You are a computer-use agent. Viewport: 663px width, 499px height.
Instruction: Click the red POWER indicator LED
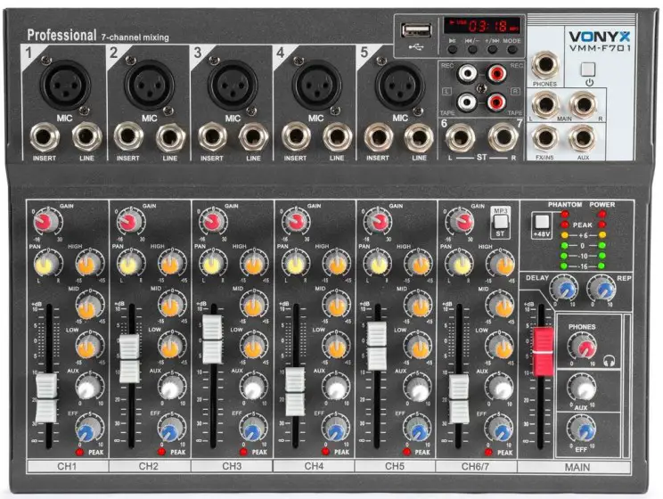[x=602, y=214]
